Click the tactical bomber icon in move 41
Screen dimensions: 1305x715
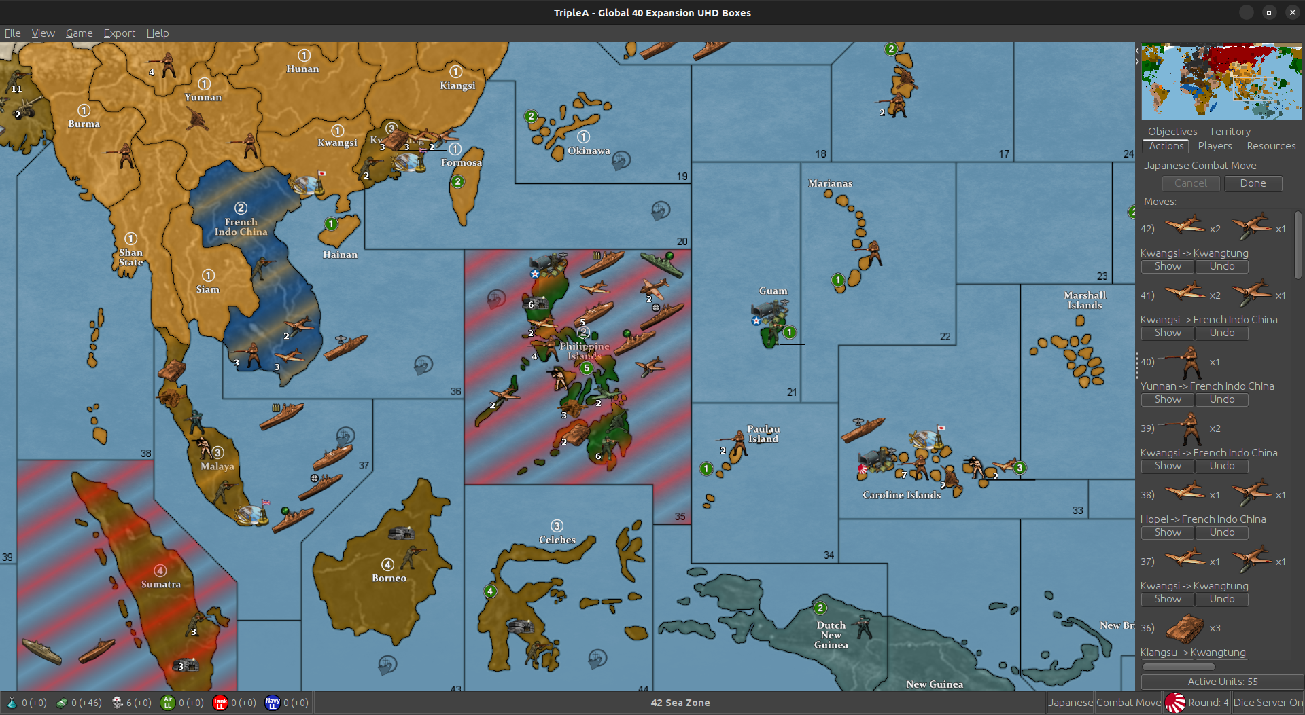pyautogui.click(x=1252, y=293)
